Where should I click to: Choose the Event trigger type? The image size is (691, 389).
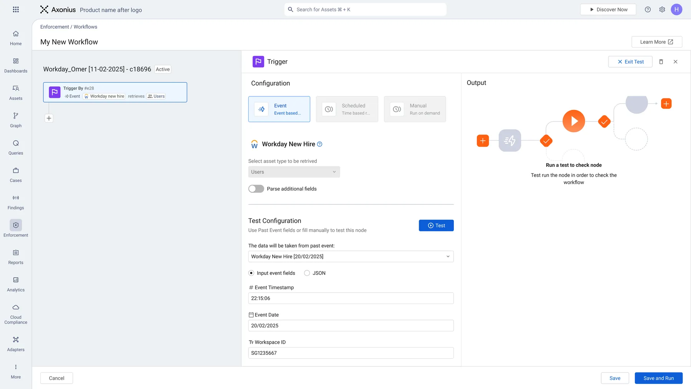(279, 109)
